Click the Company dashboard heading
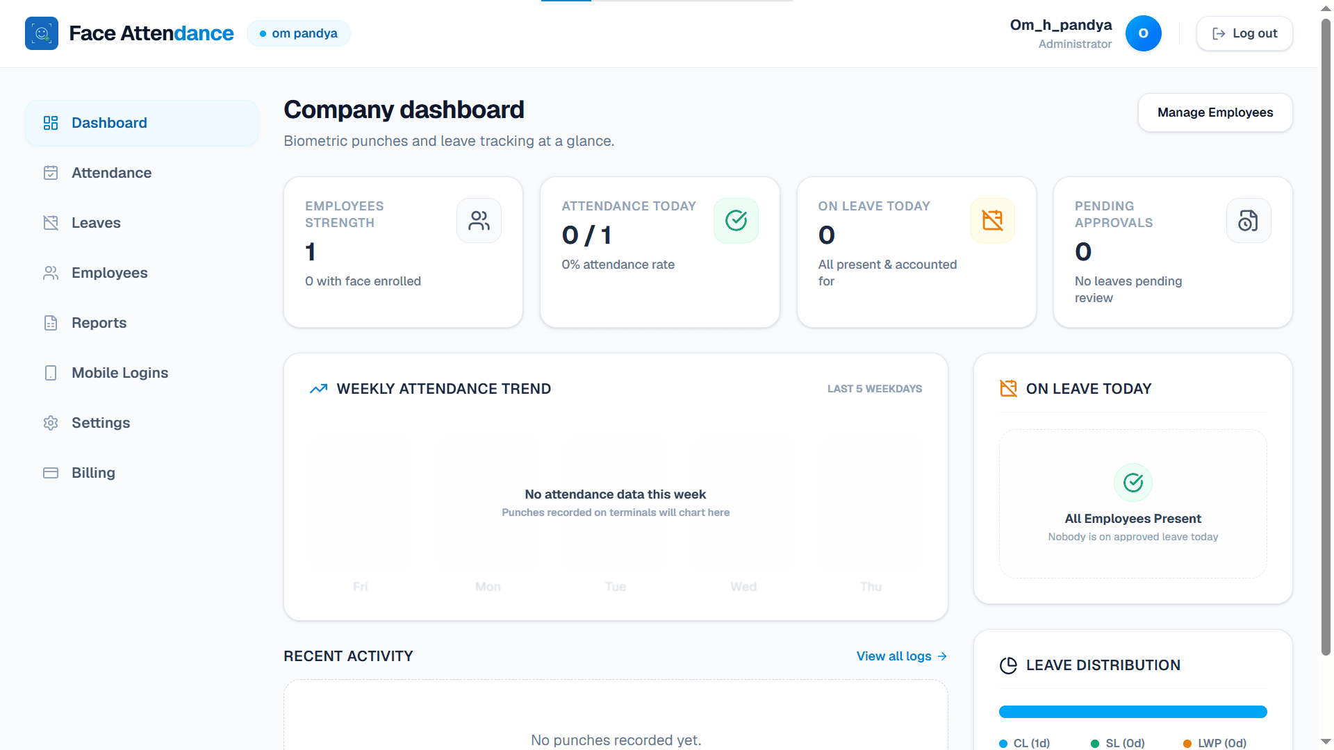The height and width of the screenshot is (750, 1334). (x=404, y=110)
